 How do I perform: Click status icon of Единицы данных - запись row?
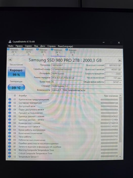click(x=10, y=120)
